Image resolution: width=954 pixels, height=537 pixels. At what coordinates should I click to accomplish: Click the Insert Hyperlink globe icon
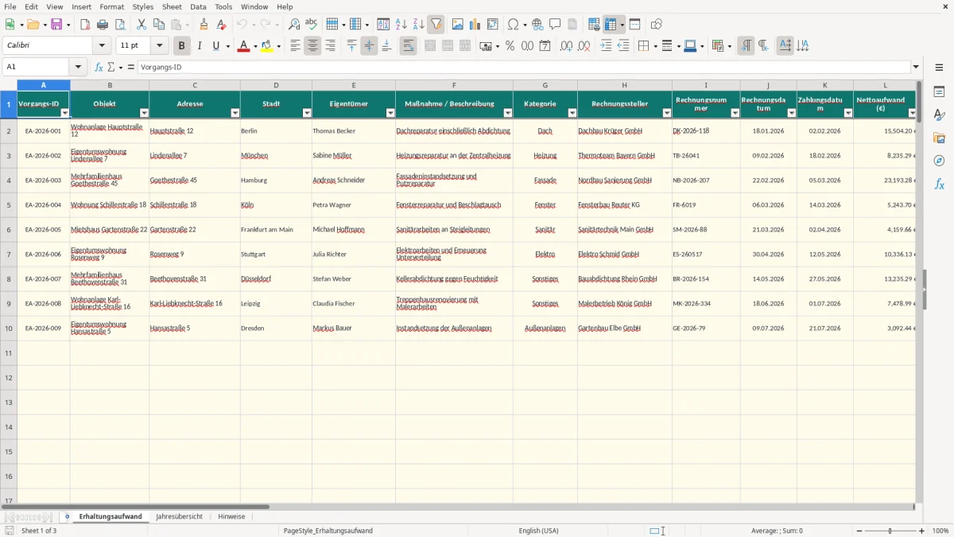pos(537,25)
